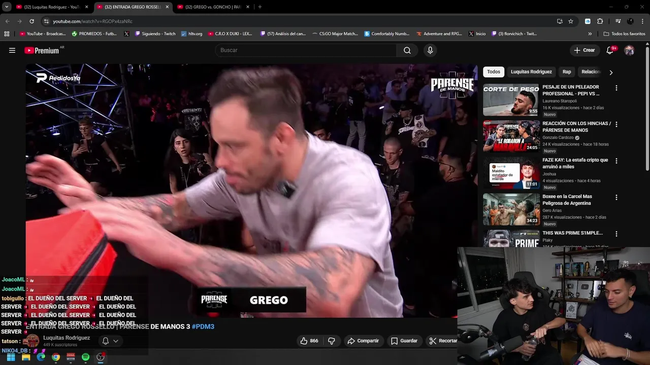
Task: Open options for the Boxeo en la Carcel video
Action: click(616, 197)
